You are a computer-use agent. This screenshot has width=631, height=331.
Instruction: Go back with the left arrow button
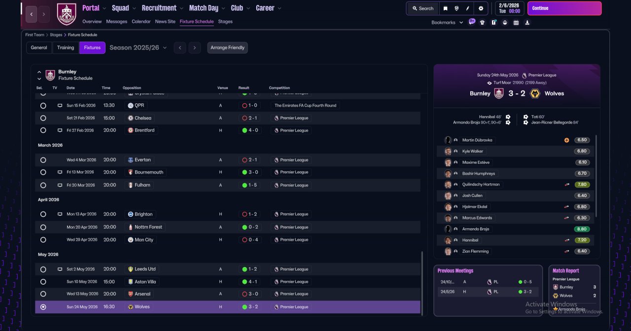pos(31,14)
